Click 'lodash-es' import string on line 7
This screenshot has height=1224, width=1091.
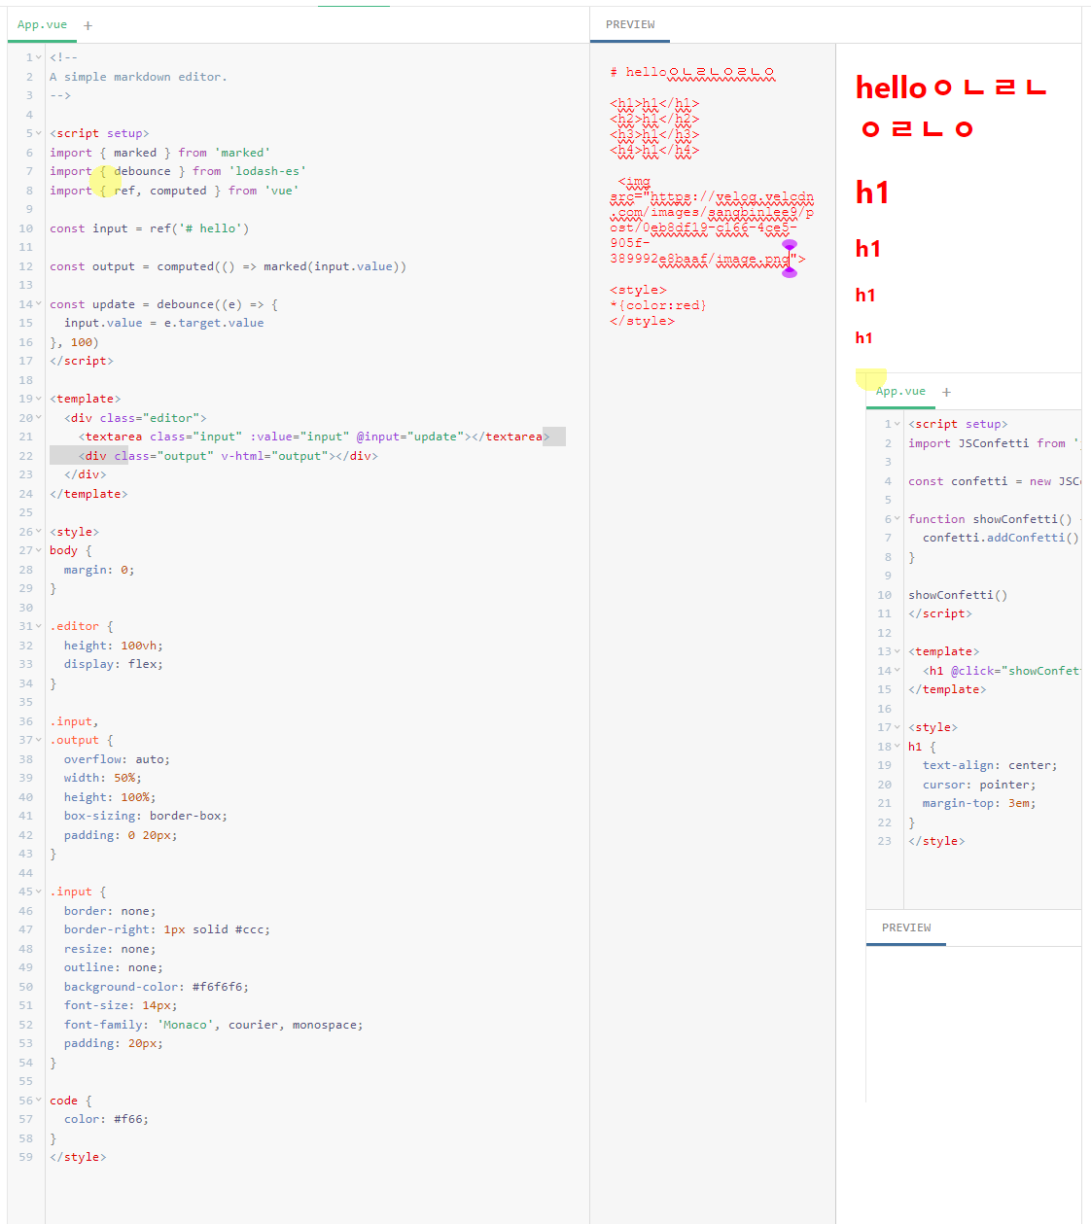click(x=267, y=171)
